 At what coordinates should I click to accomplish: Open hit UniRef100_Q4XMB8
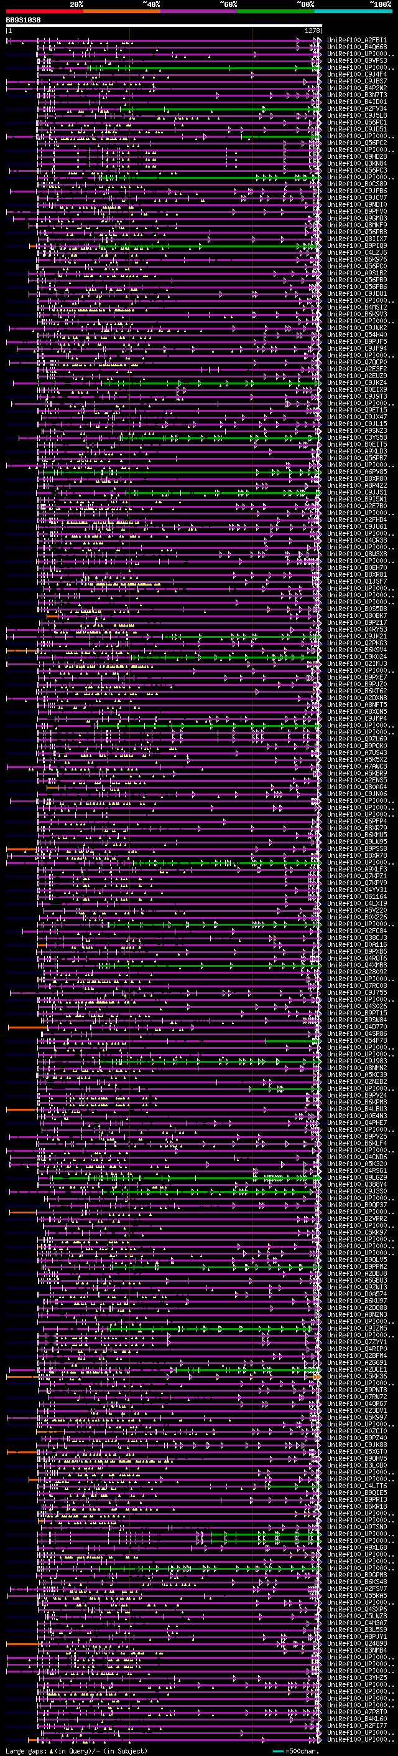coord(357,966)
